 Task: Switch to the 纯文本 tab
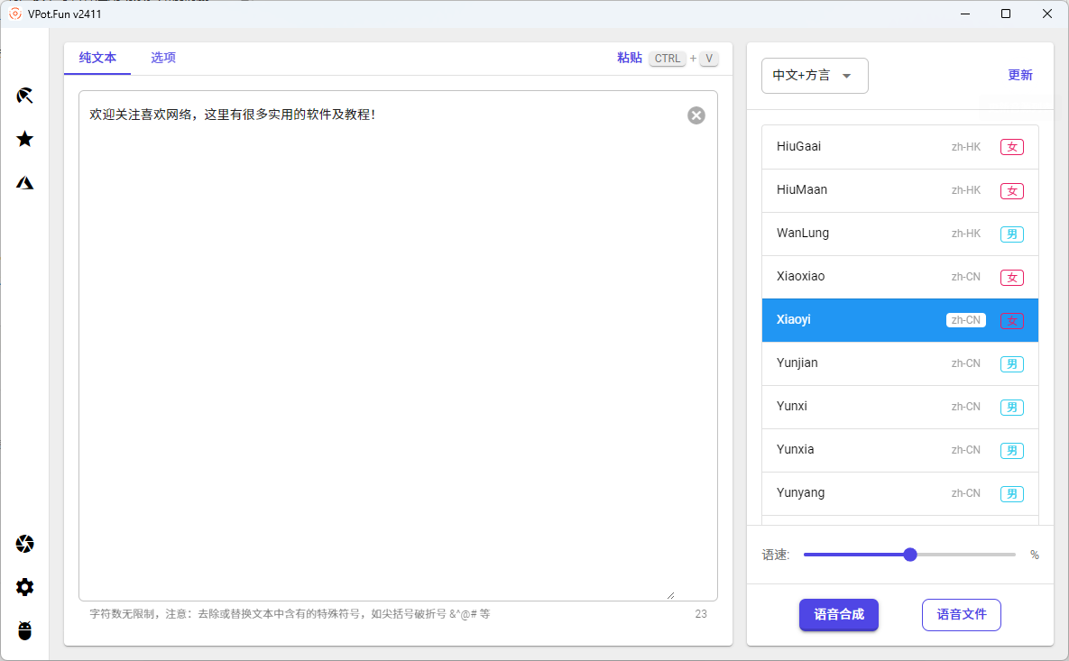[x=97, y=58]
